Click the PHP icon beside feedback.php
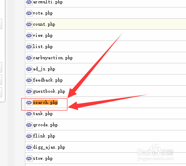The image size is (186, 166). click(x=29, y=80)
